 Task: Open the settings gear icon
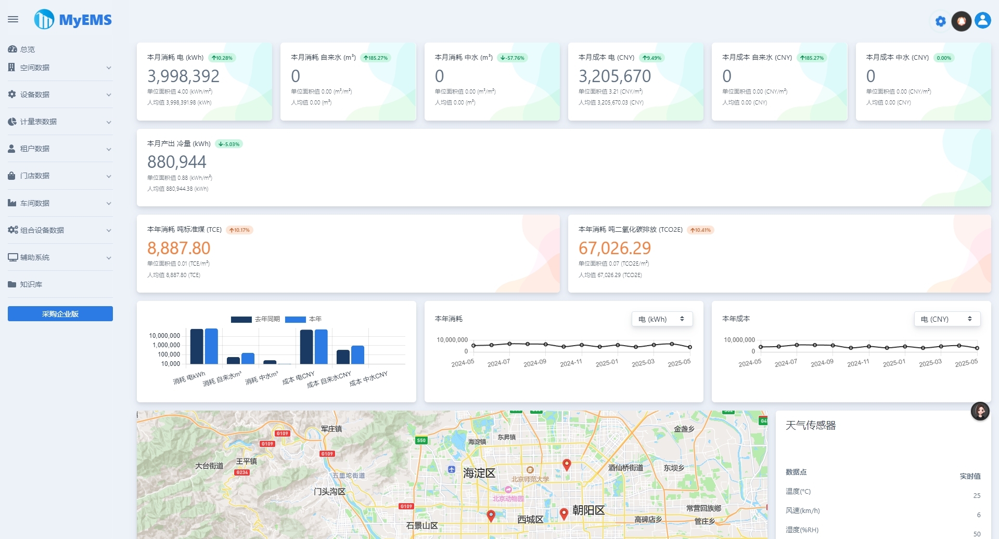tap(940, 21)
